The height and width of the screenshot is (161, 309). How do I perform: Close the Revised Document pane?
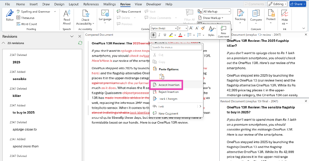[306, 101]
